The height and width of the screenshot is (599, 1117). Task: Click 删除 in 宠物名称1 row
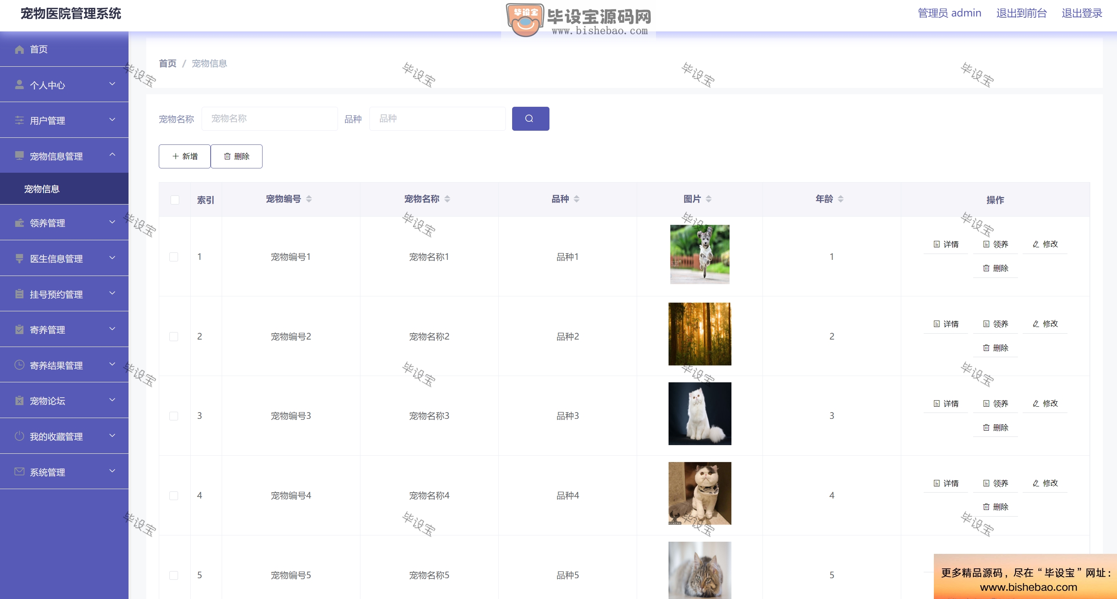(995, 268)
